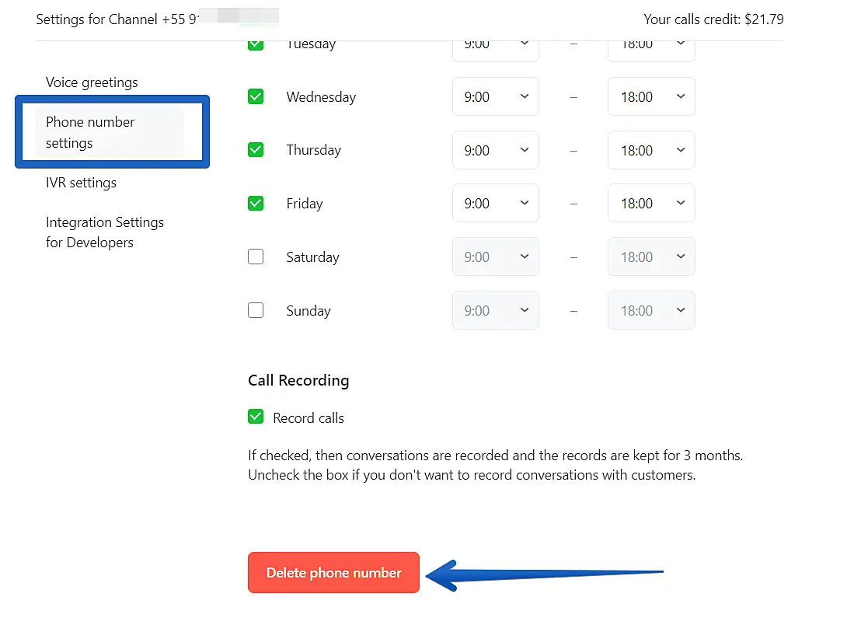Image resolution: width=854 pixels, height=632 pixels.
Task: Uncheck the Wednesday checkbox
Action: point(256,97)
